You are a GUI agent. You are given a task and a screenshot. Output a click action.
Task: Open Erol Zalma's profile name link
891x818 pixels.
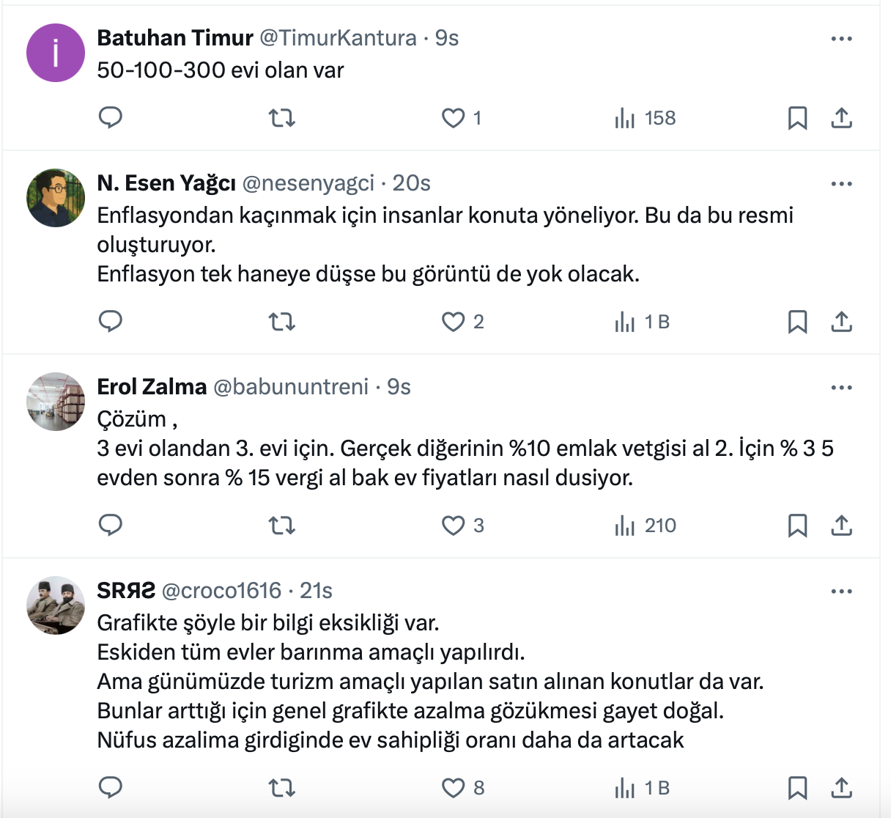click(x=152, y=387)
